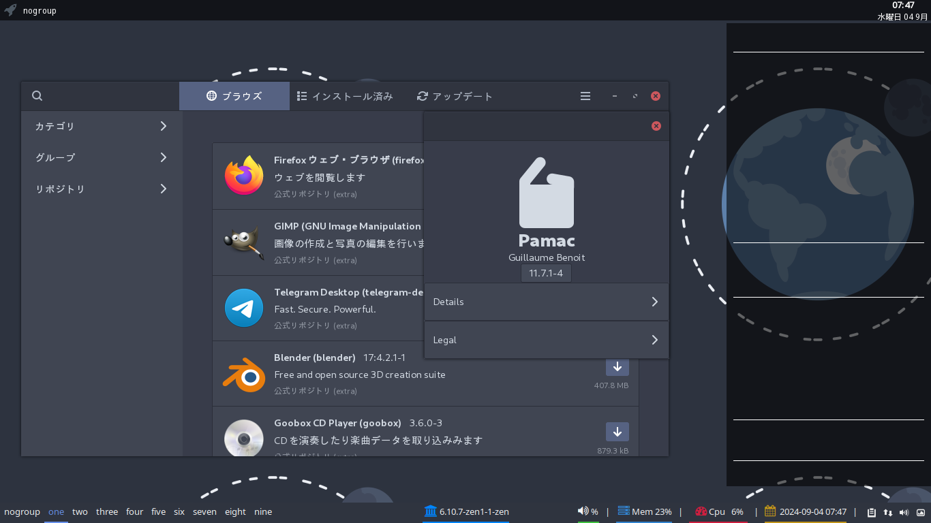Click the 'ウェブを閲覧します' description
Viewport: 931px width, 523px height.
(x=320, y=177)
